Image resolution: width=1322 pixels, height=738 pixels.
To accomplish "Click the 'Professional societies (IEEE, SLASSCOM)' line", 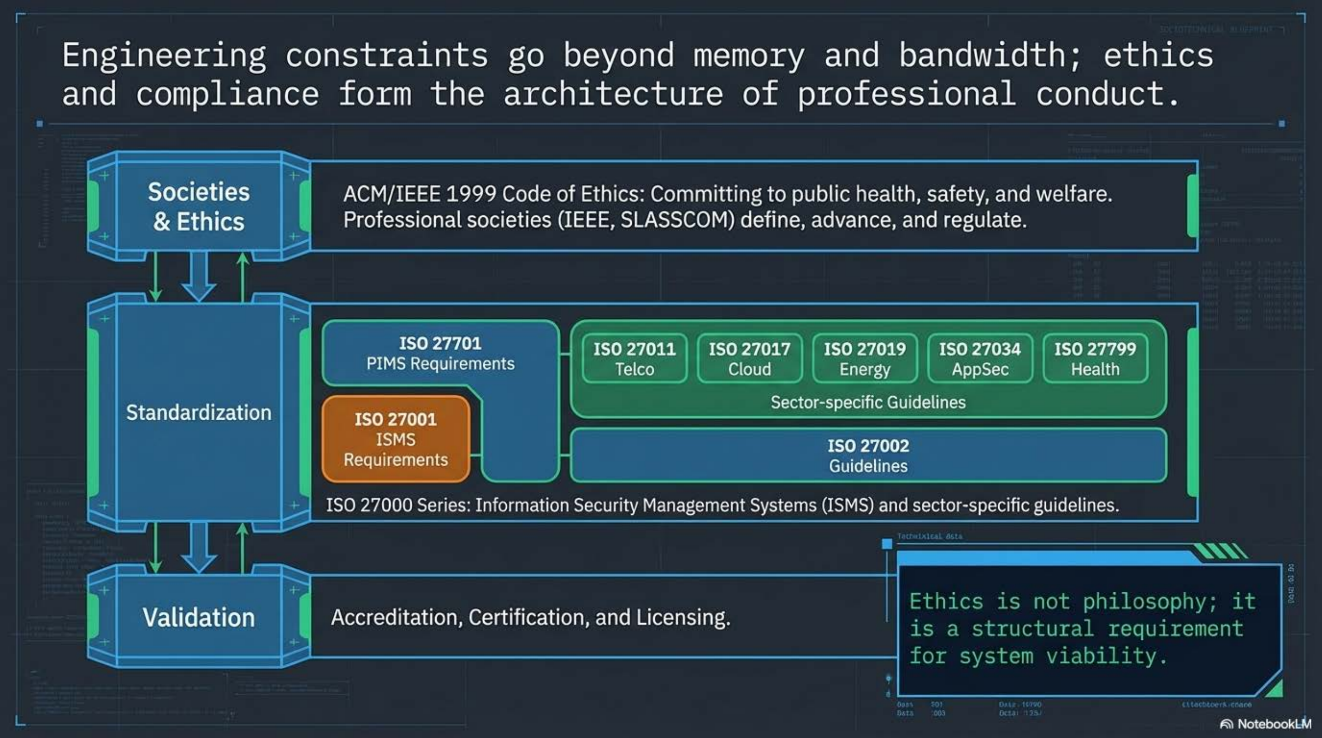I will [x=685, y=220].
